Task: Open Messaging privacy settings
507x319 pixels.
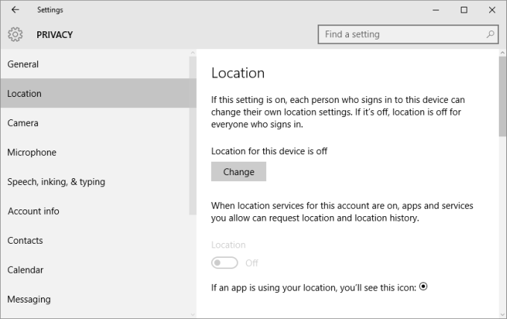Action: (29, 299)
